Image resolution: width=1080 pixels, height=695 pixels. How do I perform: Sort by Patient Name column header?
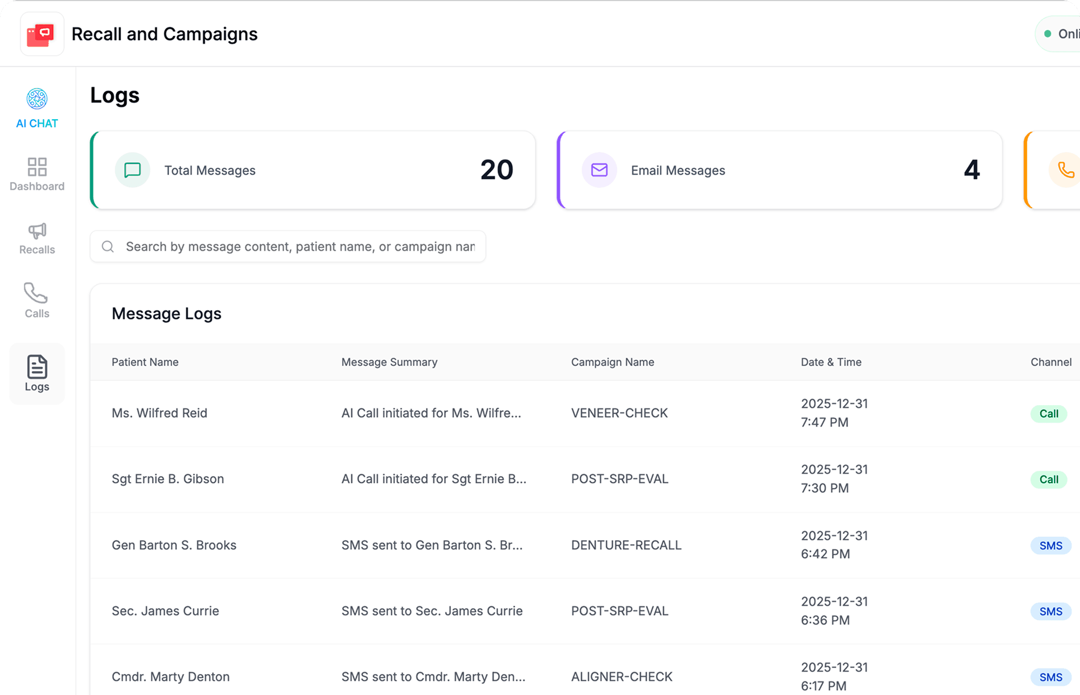click(145, 362)
